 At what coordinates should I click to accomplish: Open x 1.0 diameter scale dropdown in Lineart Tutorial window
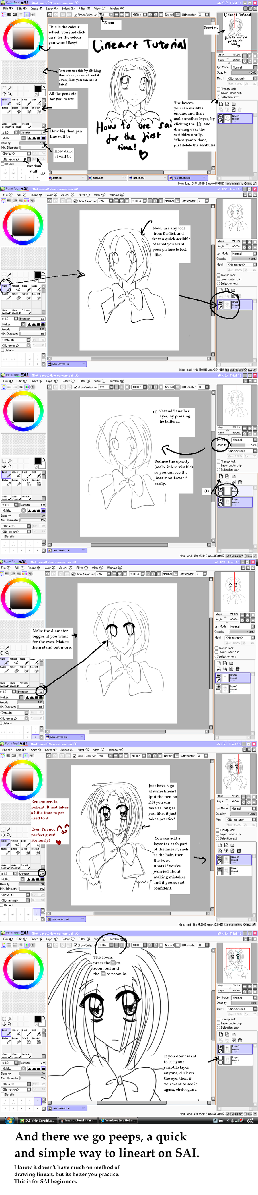tap(9, 132)
